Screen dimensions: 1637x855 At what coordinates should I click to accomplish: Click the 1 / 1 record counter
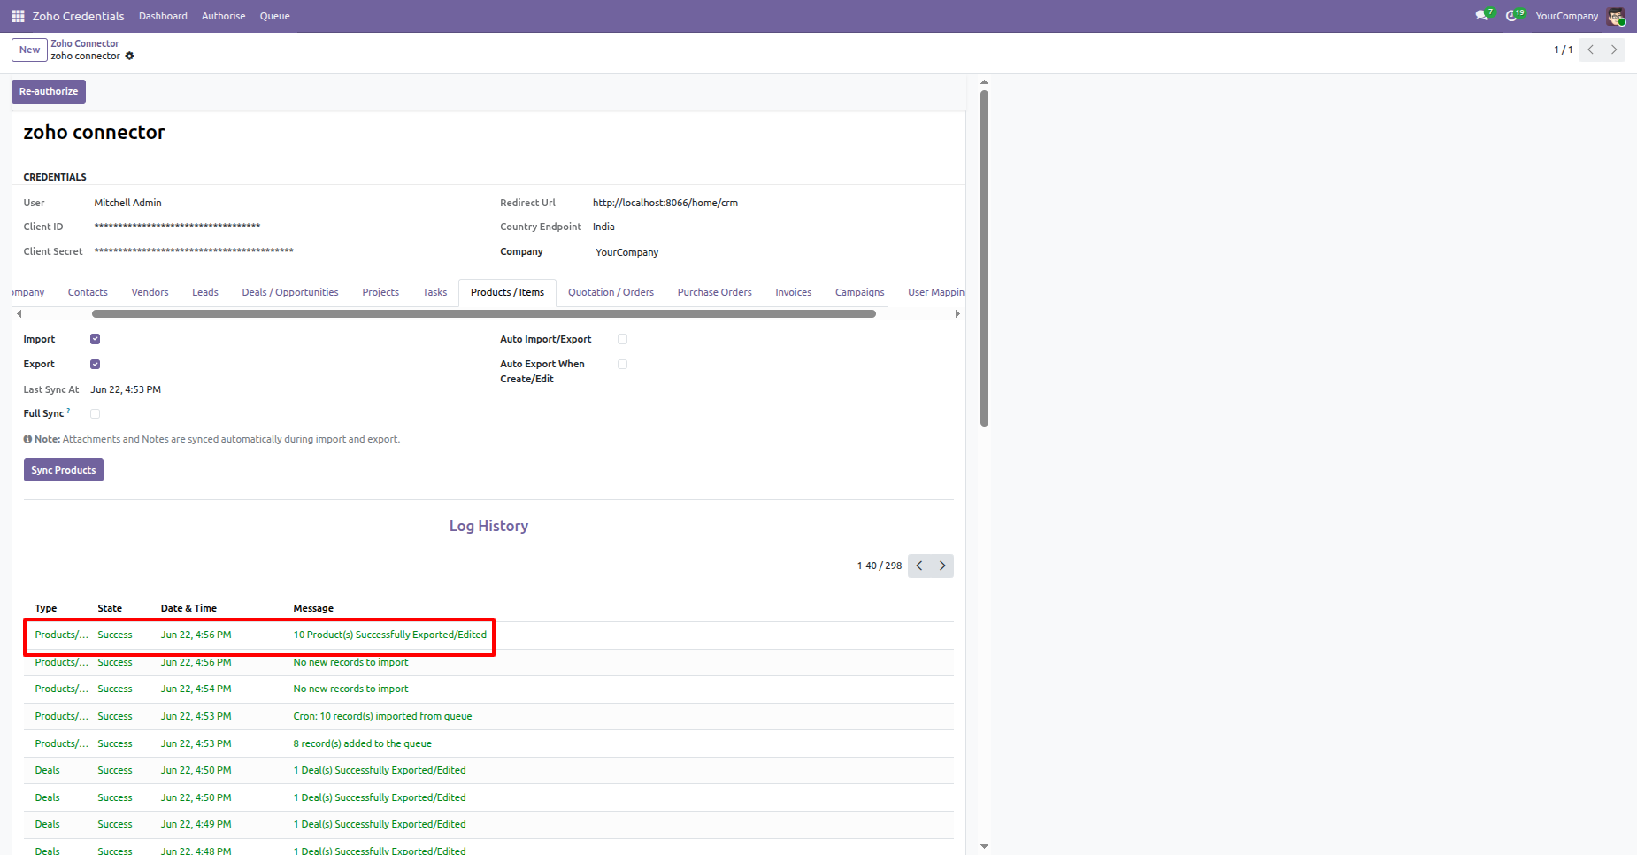(x=1563, y=50)
